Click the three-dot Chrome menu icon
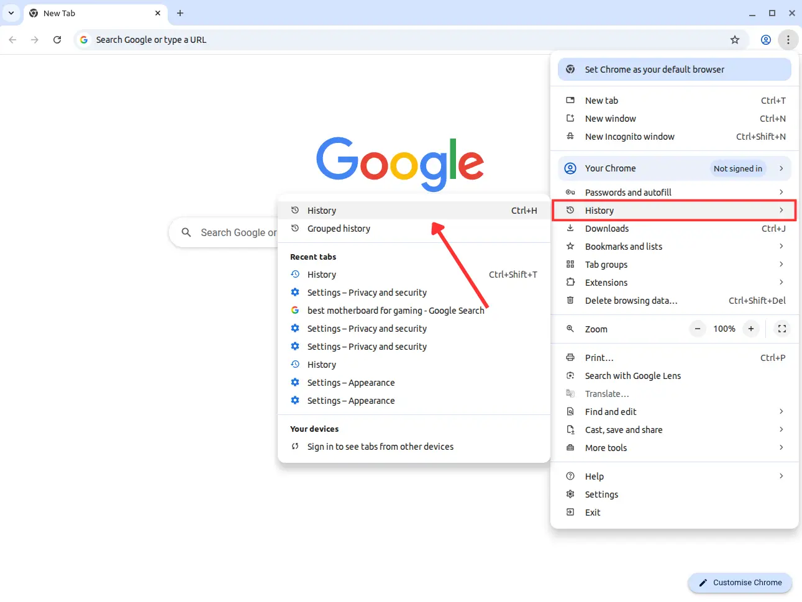This screenshot has height=602, width=802. (788, 40)
